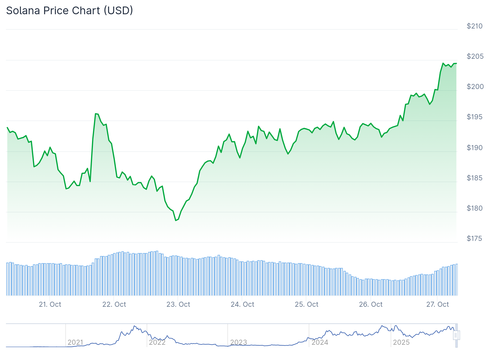Click the 21. Oct date label
Screen dimensions: 488x356
point(50,304)
